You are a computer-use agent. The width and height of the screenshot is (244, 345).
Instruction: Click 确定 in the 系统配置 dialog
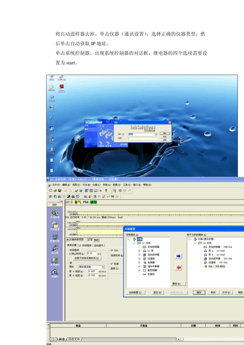(199, 292)
